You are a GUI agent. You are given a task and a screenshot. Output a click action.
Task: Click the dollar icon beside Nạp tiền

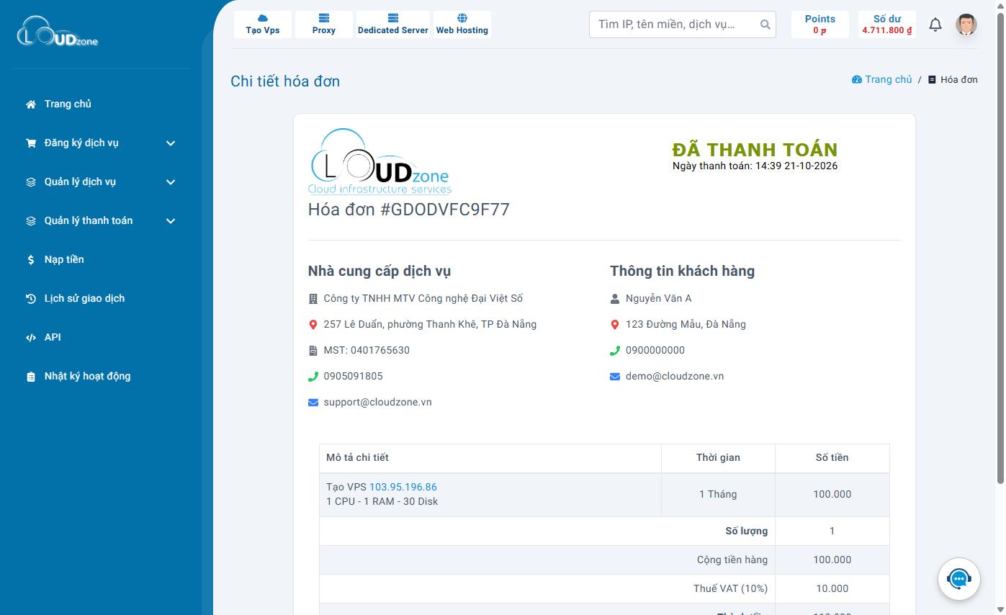[x=31, y=260]
